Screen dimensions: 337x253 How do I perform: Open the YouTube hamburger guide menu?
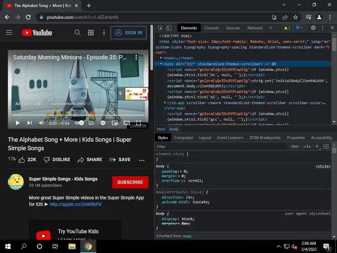point(9,33)
